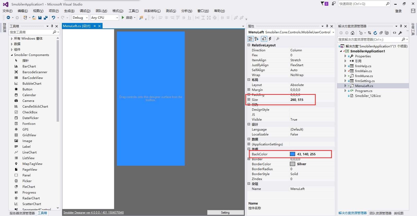Click the pending changes filter clock icon

tap(361, 33)
